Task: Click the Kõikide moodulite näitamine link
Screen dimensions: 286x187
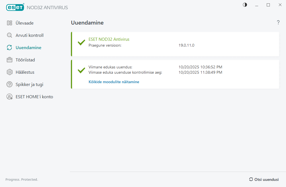Action: [x=114, y=82]
